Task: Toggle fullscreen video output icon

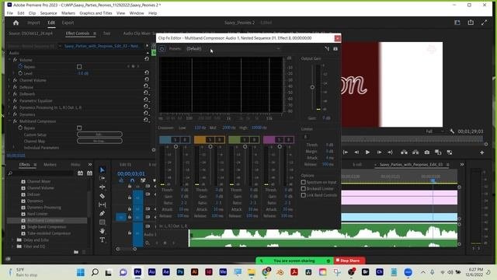Action: [484, 23]
